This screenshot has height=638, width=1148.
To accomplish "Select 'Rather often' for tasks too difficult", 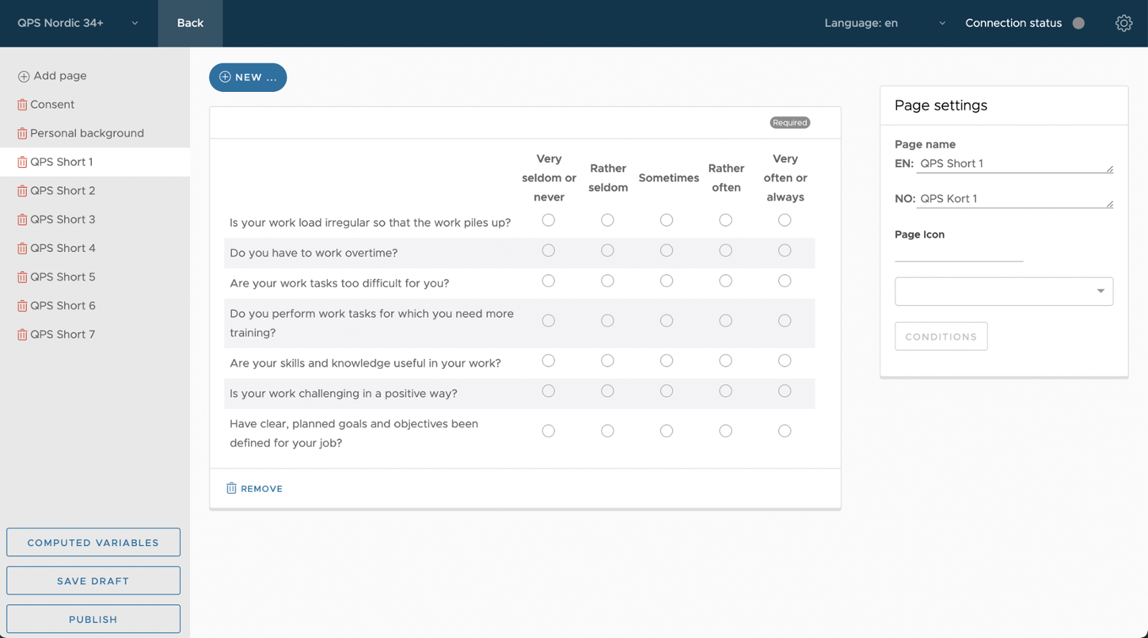I will point(725,281).
